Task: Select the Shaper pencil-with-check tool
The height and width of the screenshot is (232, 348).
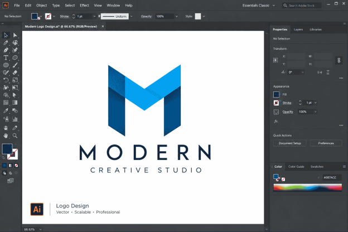Action: click(x=6, y=72)
